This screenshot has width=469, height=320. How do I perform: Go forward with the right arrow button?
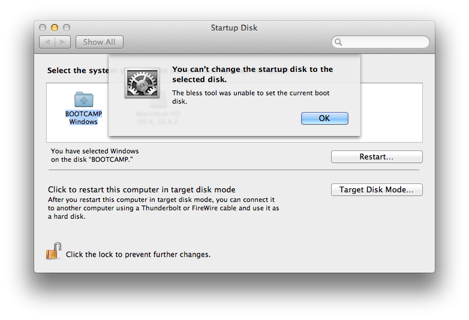64,42
